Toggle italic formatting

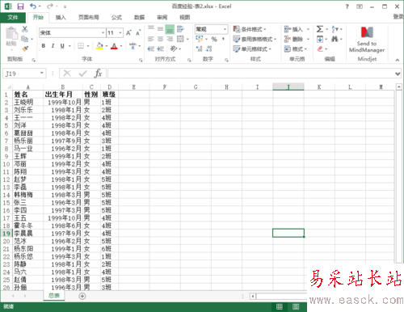53,46
